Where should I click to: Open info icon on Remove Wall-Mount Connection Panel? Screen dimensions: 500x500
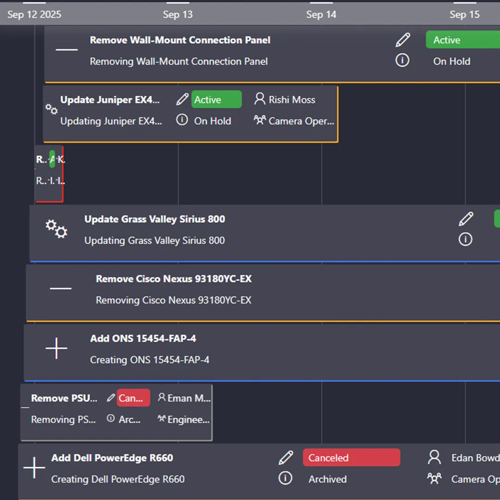pos(402,60)
